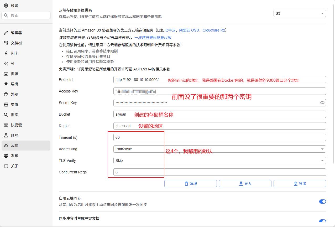Click the settings gear icon
335x227 pixels.
(6, 6)
